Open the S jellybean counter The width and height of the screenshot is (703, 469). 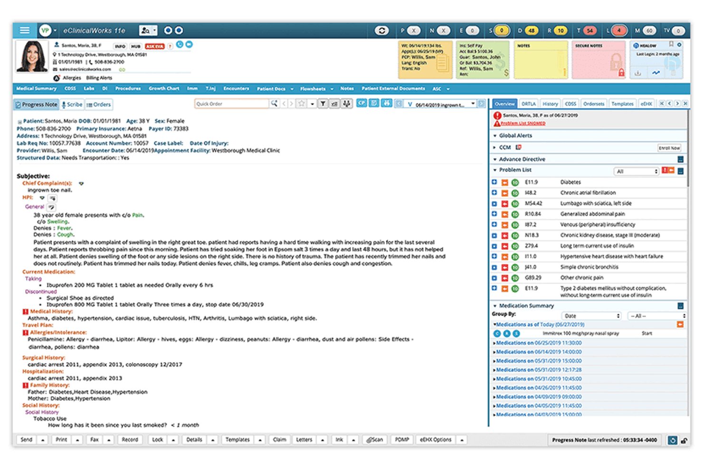tap(501, 30)
